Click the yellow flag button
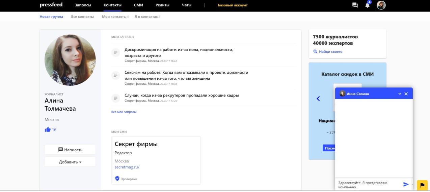 pos(422,185)
